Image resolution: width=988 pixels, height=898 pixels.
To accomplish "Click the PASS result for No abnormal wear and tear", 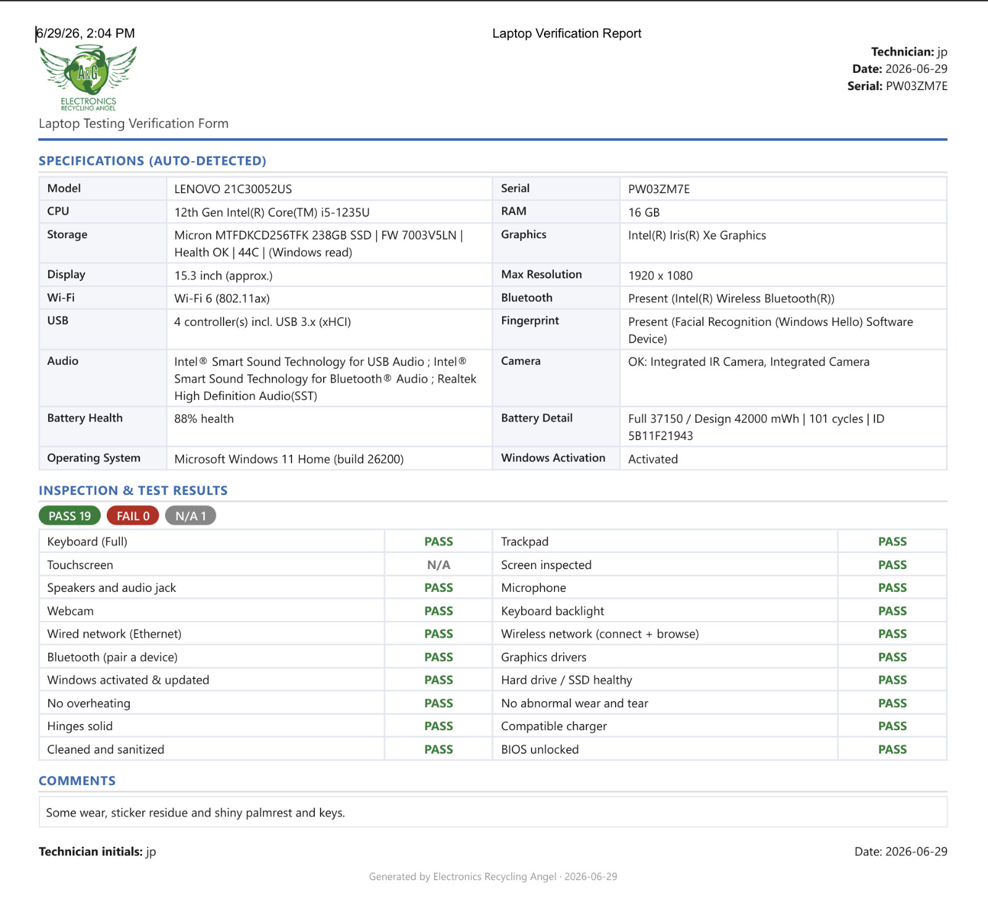I will pos(892,703).
